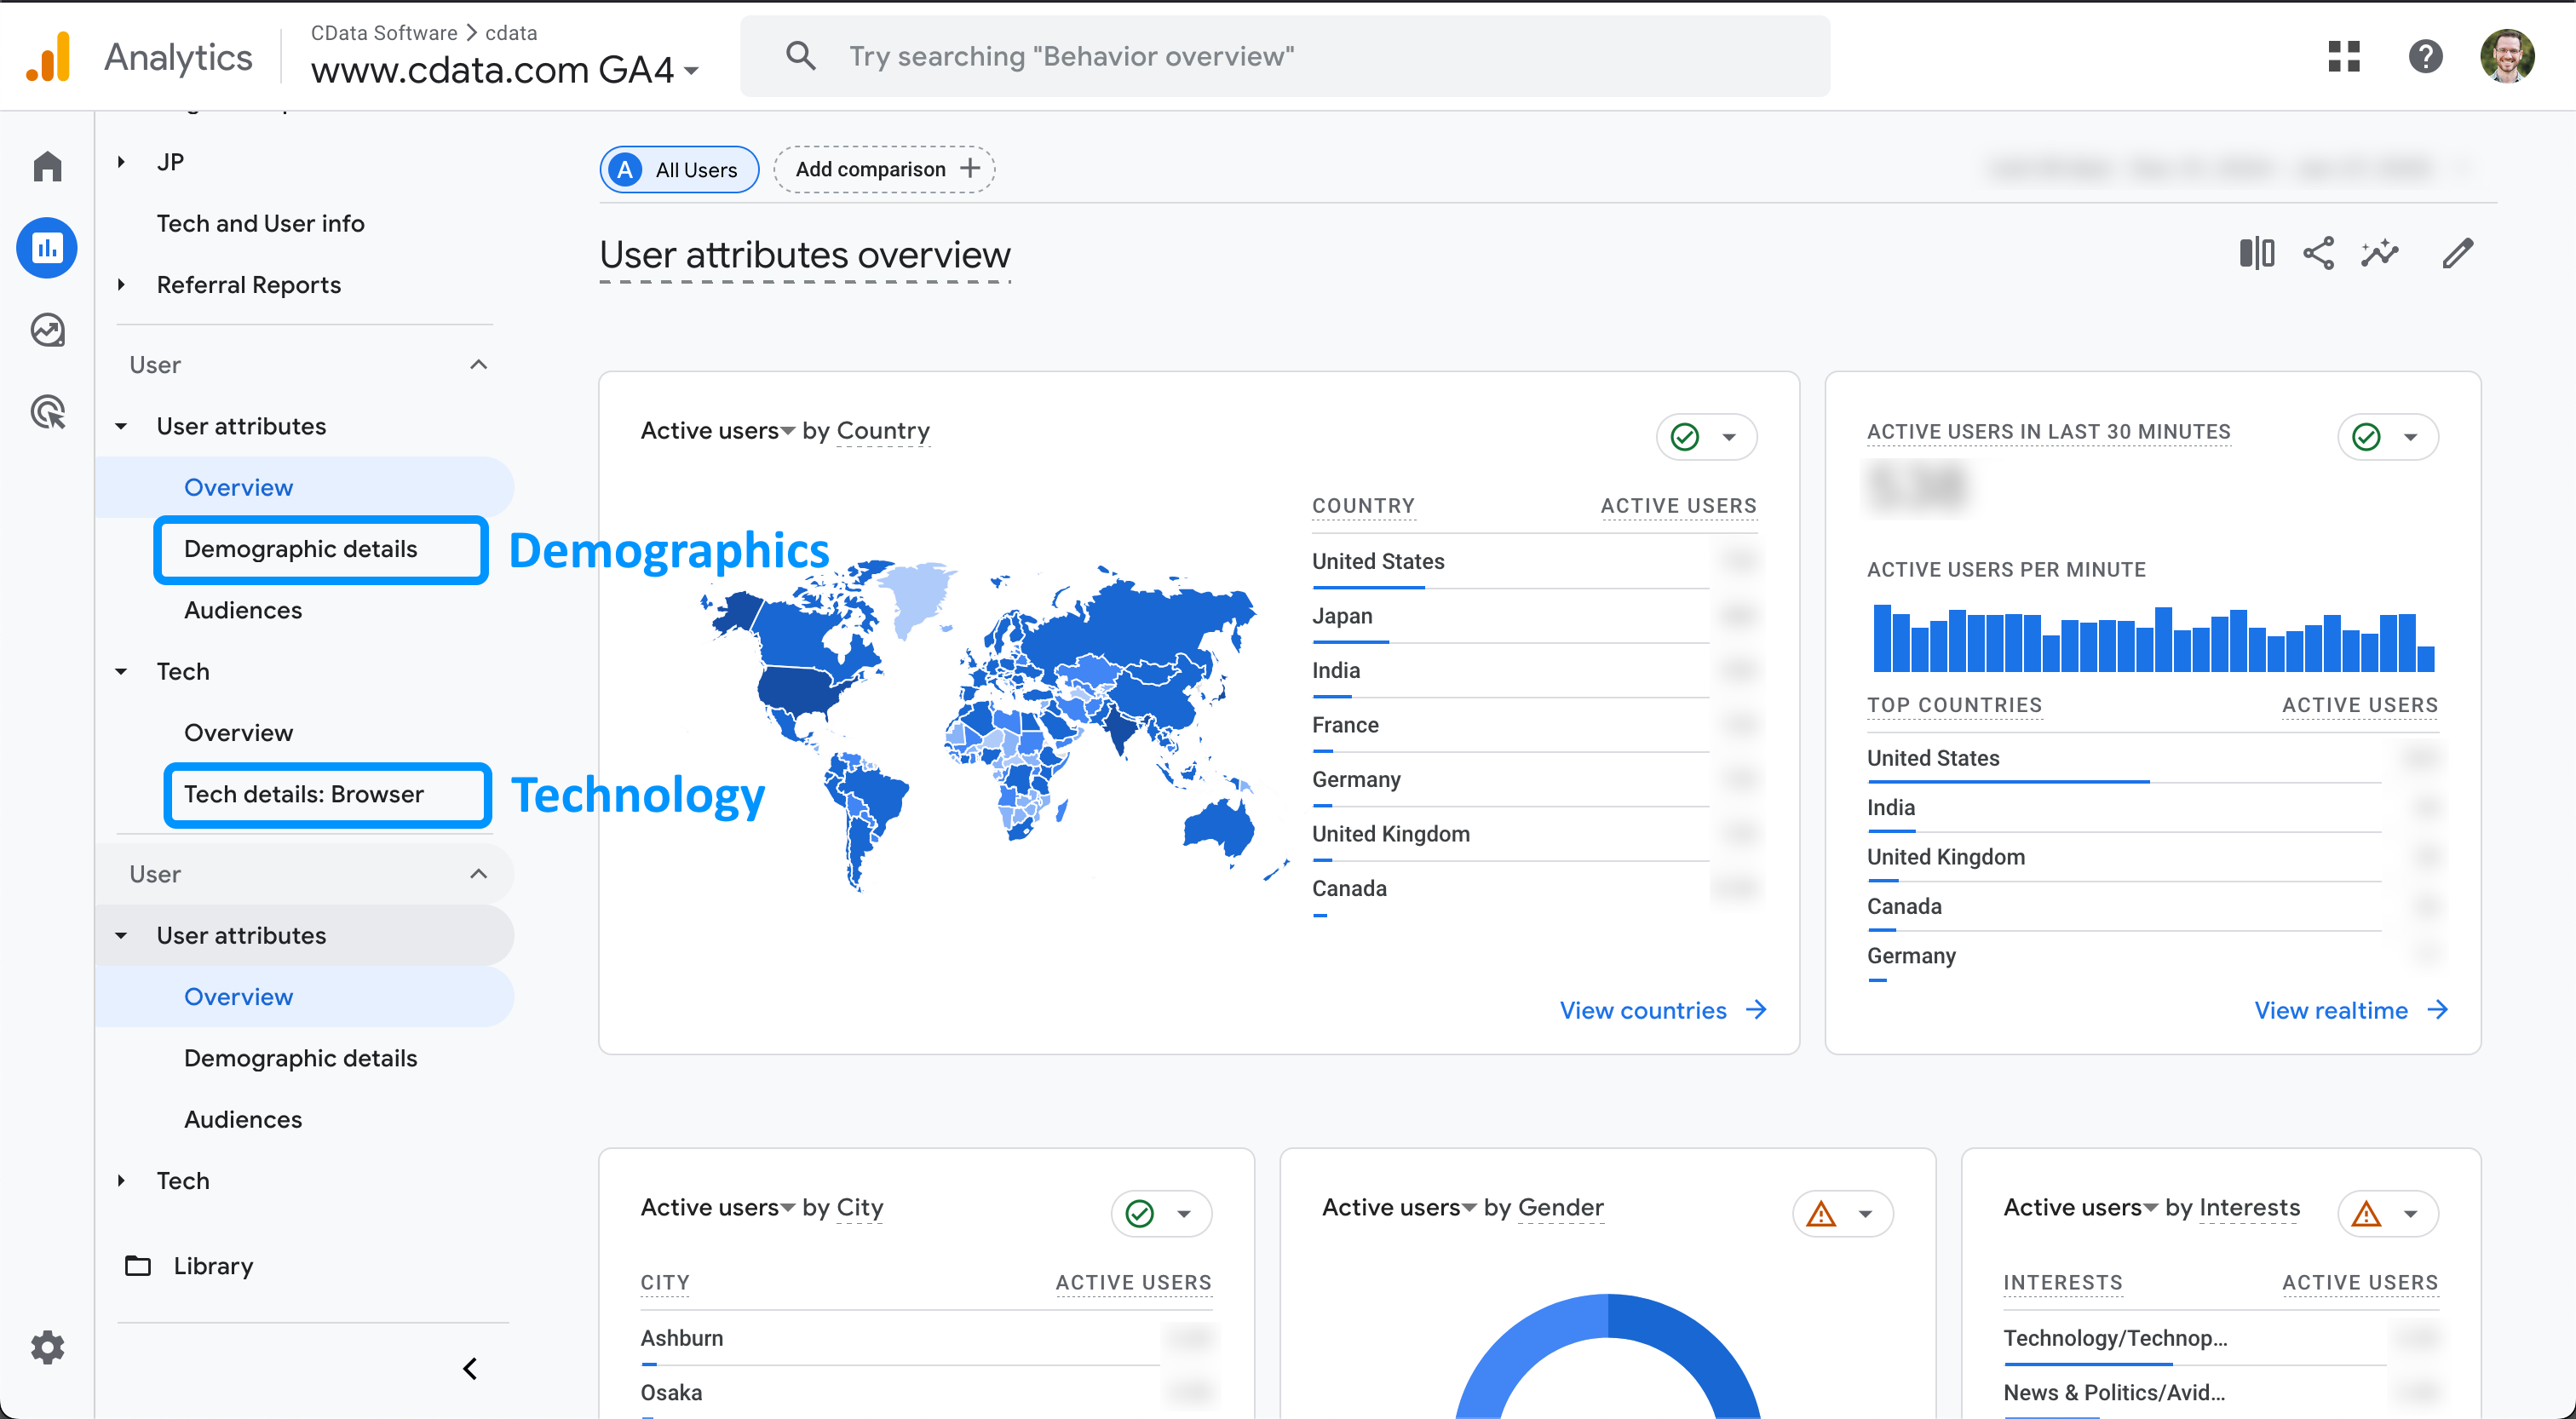Open Analytics help with the question mark
Viewport: 2576px width, 1419px height.
[2425, 56]
